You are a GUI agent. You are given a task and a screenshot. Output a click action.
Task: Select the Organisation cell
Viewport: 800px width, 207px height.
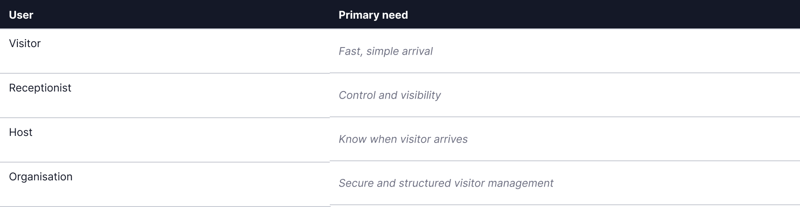coord(165,184)
